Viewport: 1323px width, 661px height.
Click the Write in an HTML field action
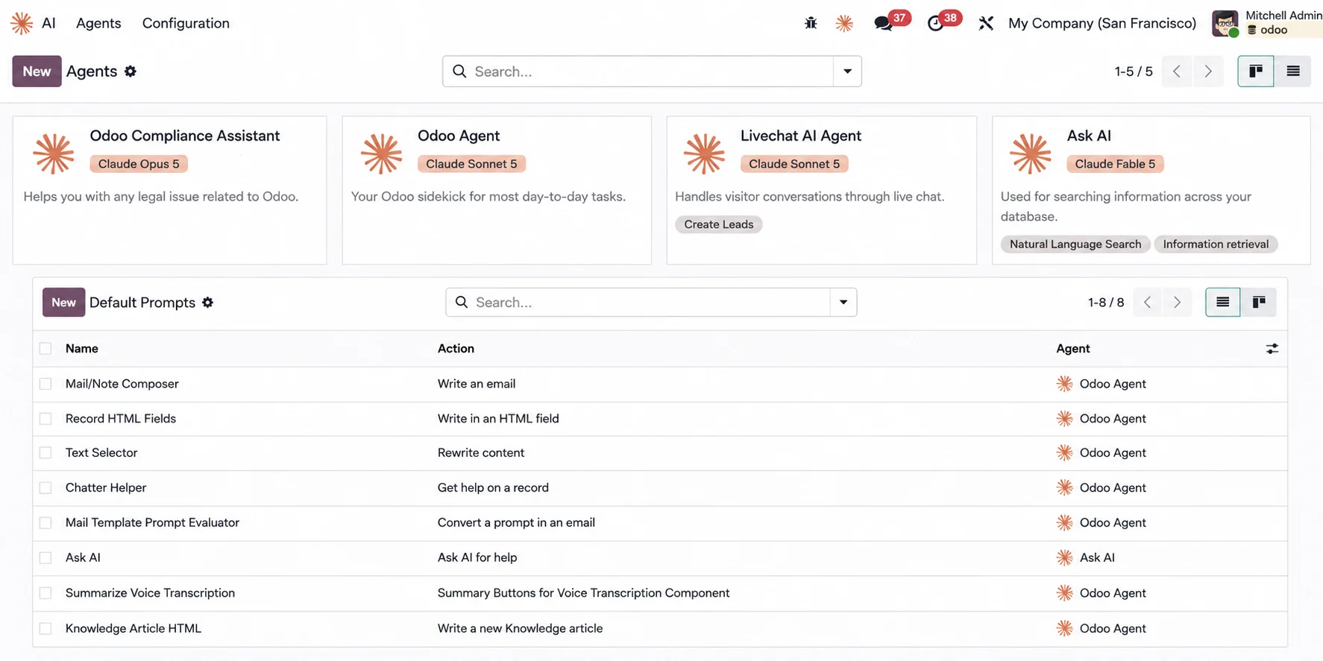[498, 419]
